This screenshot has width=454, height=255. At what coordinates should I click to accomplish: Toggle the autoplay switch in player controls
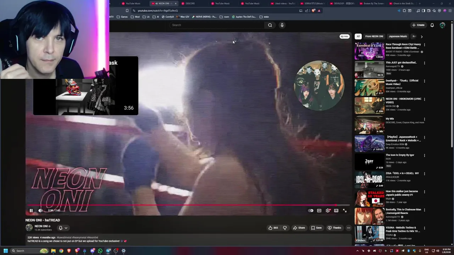[311, 210]
